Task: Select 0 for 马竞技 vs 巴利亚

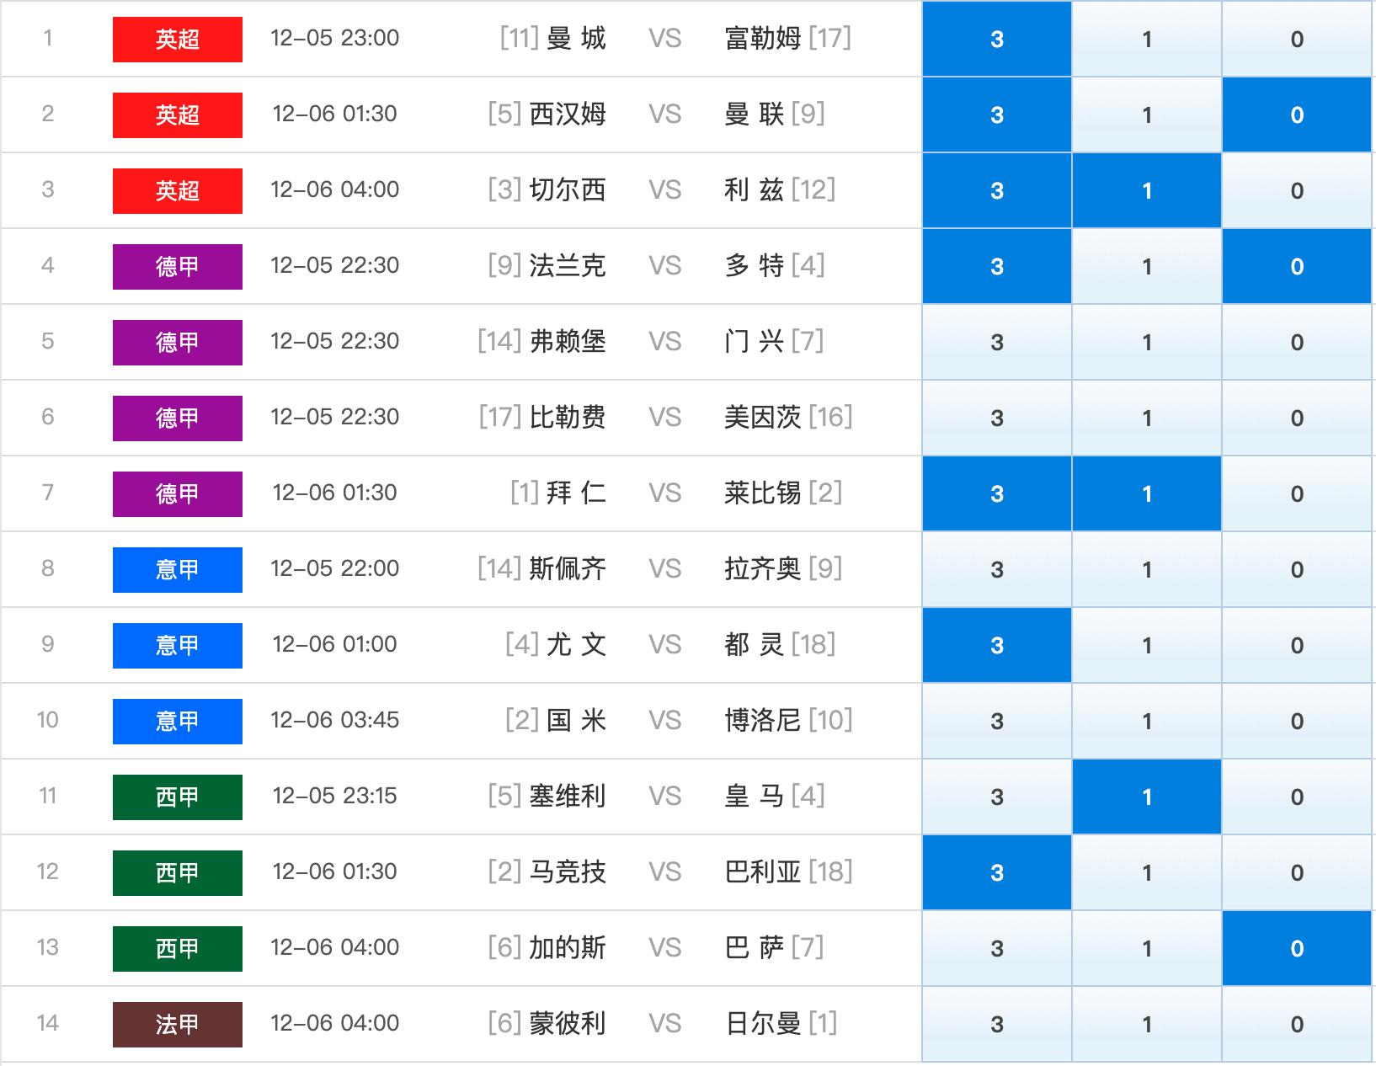Action: 1297,872
